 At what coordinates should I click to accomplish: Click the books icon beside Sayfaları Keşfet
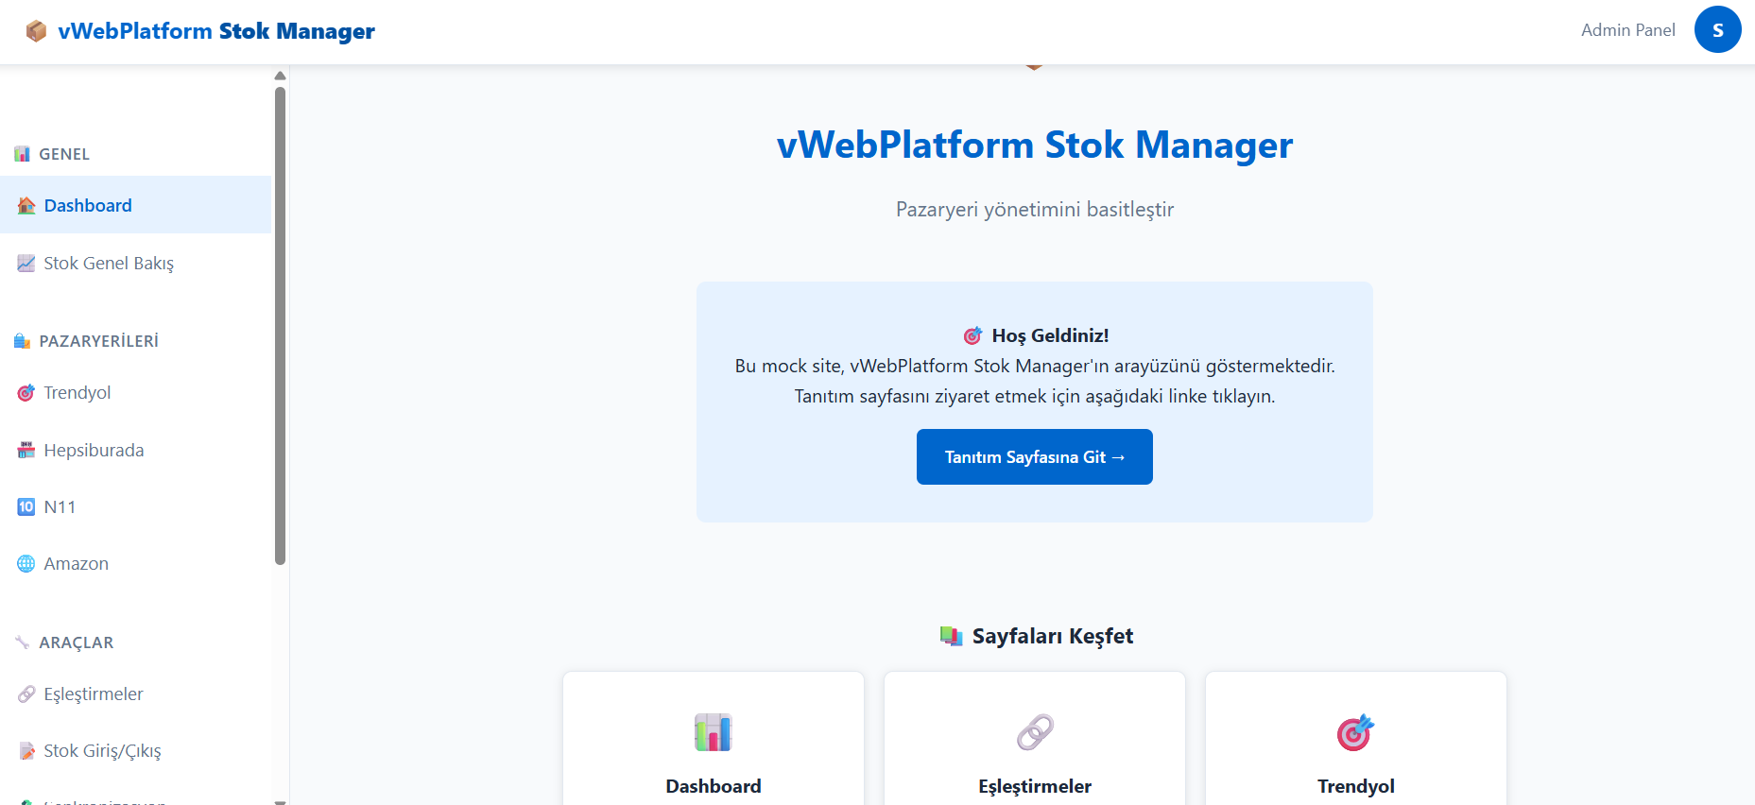[951, 636]
